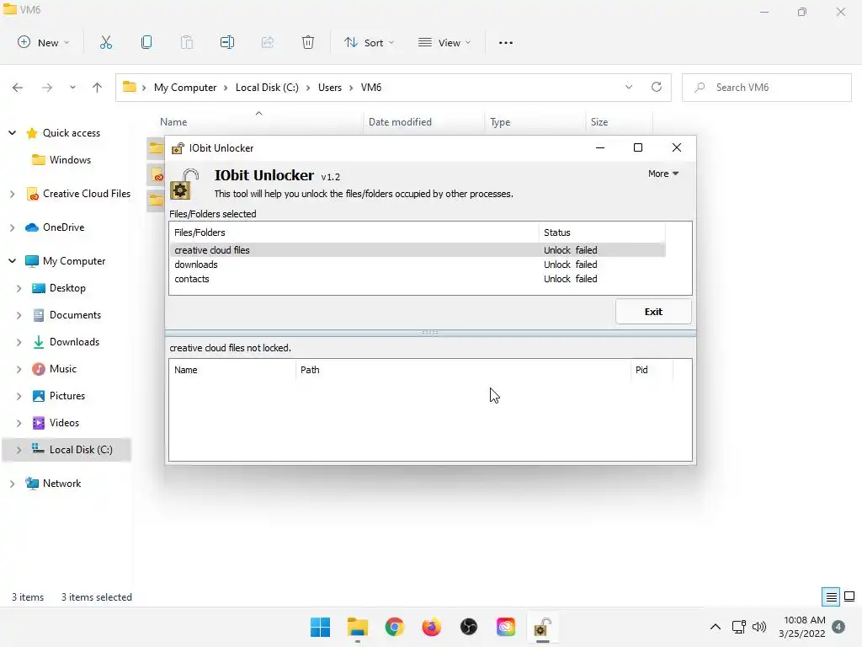
Task: Open the More dropdown in IObit Unlocker
Action: pos(663,174)
